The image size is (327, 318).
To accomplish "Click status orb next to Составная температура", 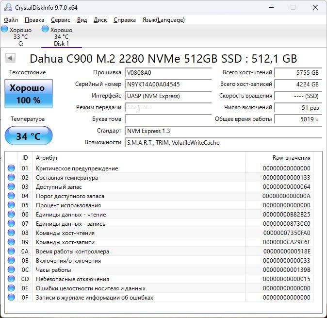I will (11, 178).
